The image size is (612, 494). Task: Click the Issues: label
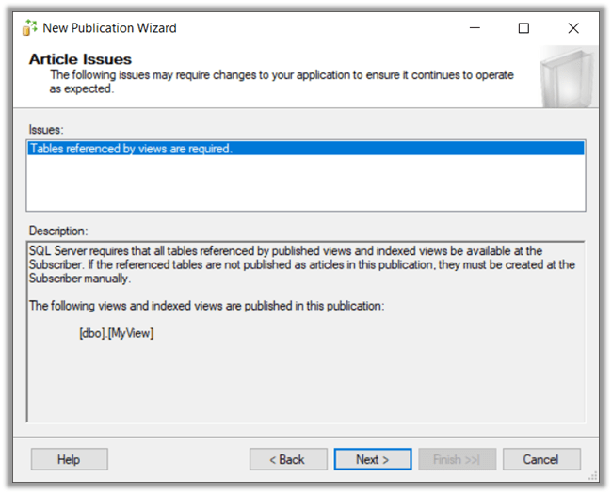[46, 130]
